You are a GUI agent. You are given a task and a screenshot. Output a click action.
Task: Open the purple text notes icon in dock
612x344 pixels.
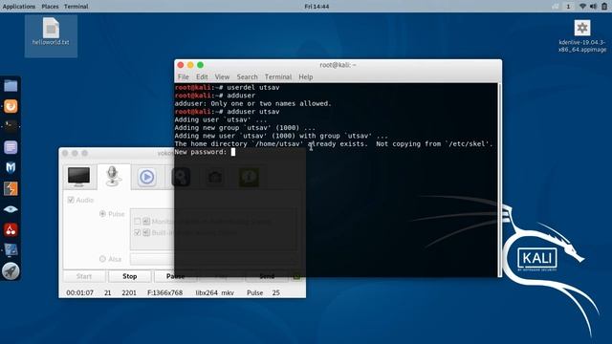(x=11, y=147)
